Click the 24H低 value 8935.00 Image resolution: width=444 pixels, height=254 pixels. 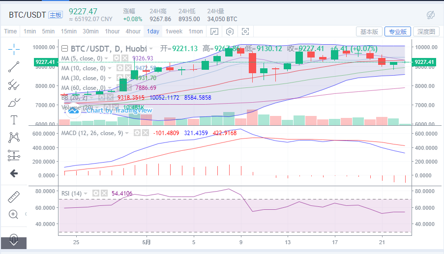click(189, 19)
